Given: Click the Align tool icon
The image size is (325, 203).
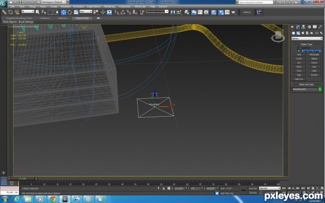Looking at the screenshot, I should 179,12.
